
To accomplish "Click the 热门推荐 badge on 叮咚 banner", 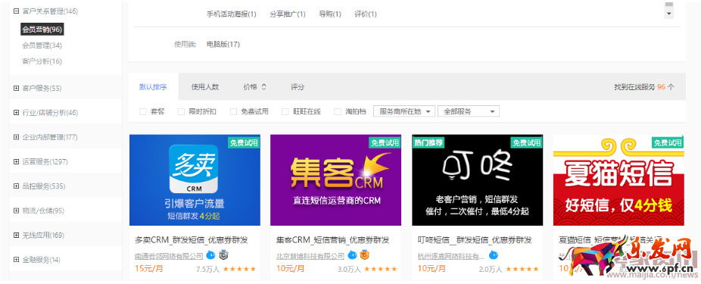I will 428,142.
